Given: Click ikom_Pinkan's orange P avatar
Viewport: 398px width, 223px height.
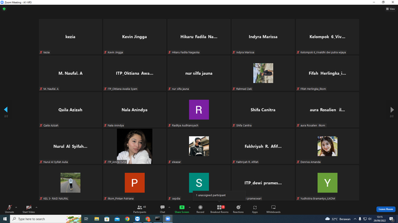Looking at the screenshot, I should (134, 183).
